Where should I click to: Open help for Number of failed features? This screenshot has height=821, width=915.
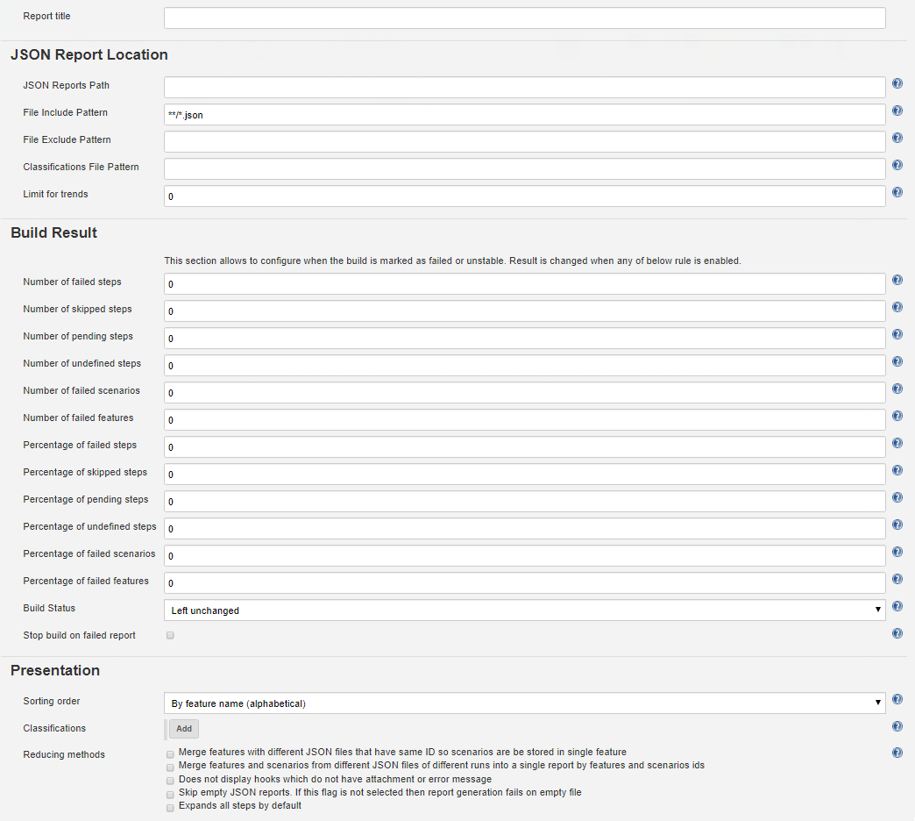point(897,416)
